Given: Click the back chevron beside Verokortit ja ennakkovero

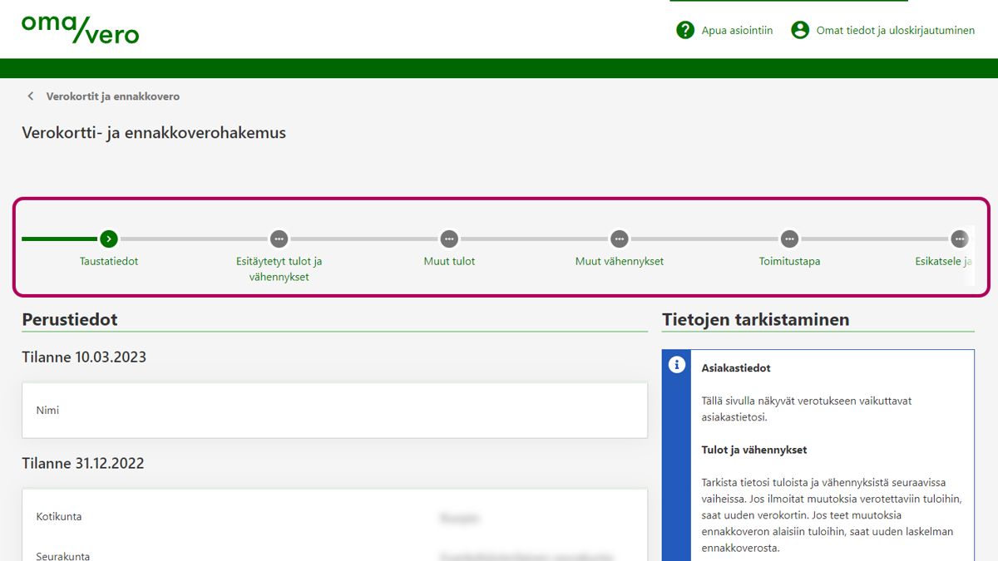Looking at the screenshot, I should (31, 96).
